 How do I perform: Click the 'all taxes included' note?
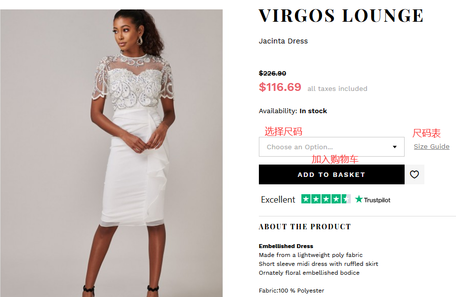point(337,89)
